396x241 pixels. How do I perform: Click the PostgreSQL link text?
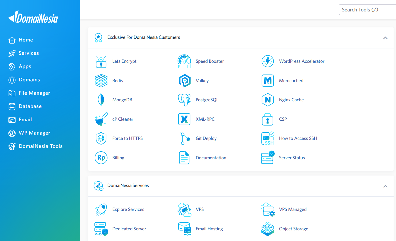[x=207, y=100]
